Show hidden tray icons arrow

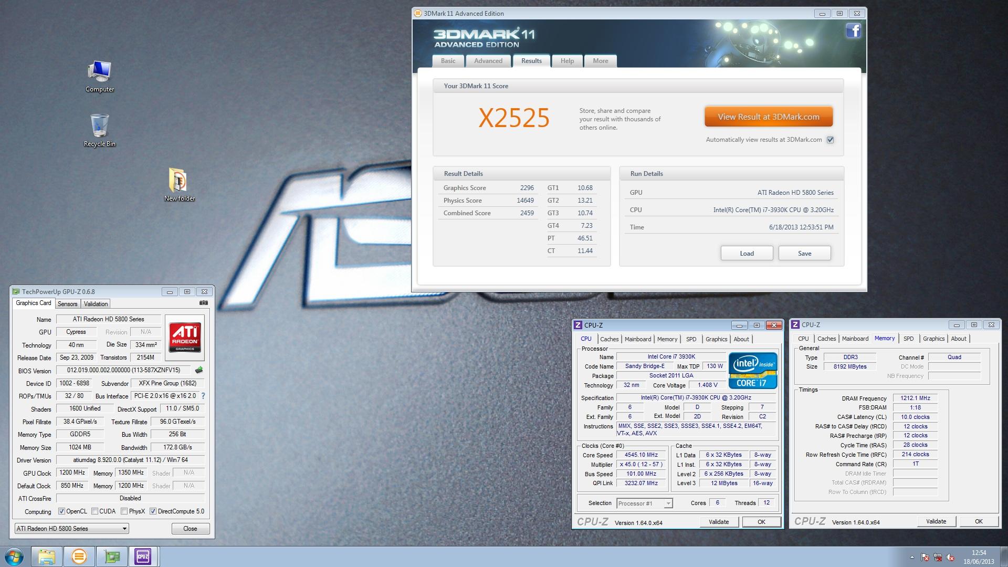pyautogui.click(x=912, y=557)
